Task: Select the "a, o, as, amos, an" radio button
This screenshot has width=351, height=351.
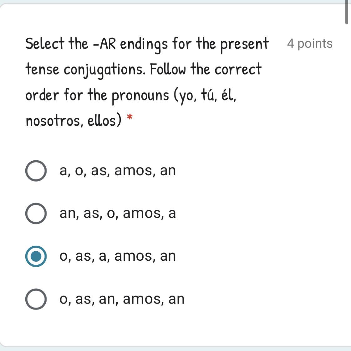Action: [x=36, y=171]
